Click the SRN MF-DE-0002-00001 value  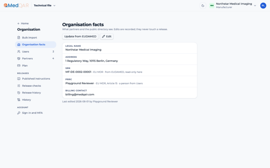[78, 72]
